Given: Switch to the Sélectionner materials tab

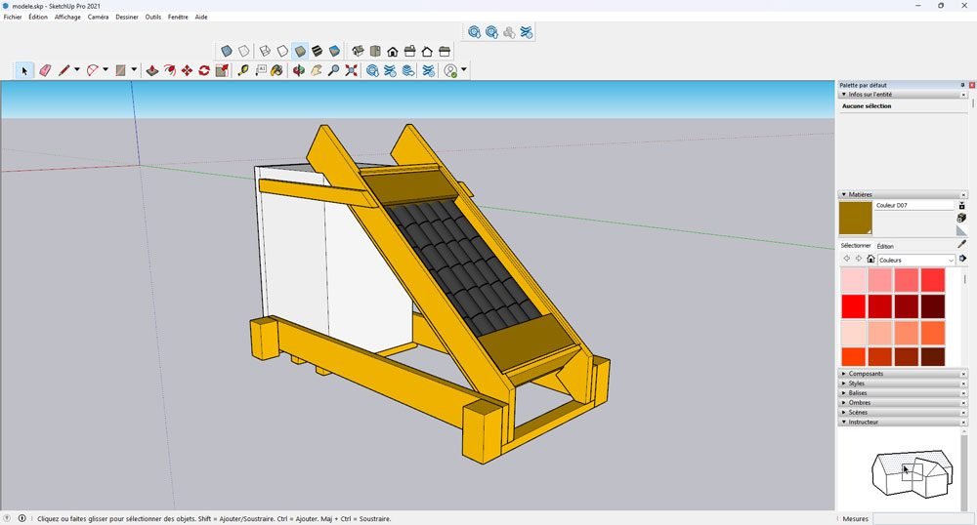Looking at the screenshot, I should click(x=856, y=246).
